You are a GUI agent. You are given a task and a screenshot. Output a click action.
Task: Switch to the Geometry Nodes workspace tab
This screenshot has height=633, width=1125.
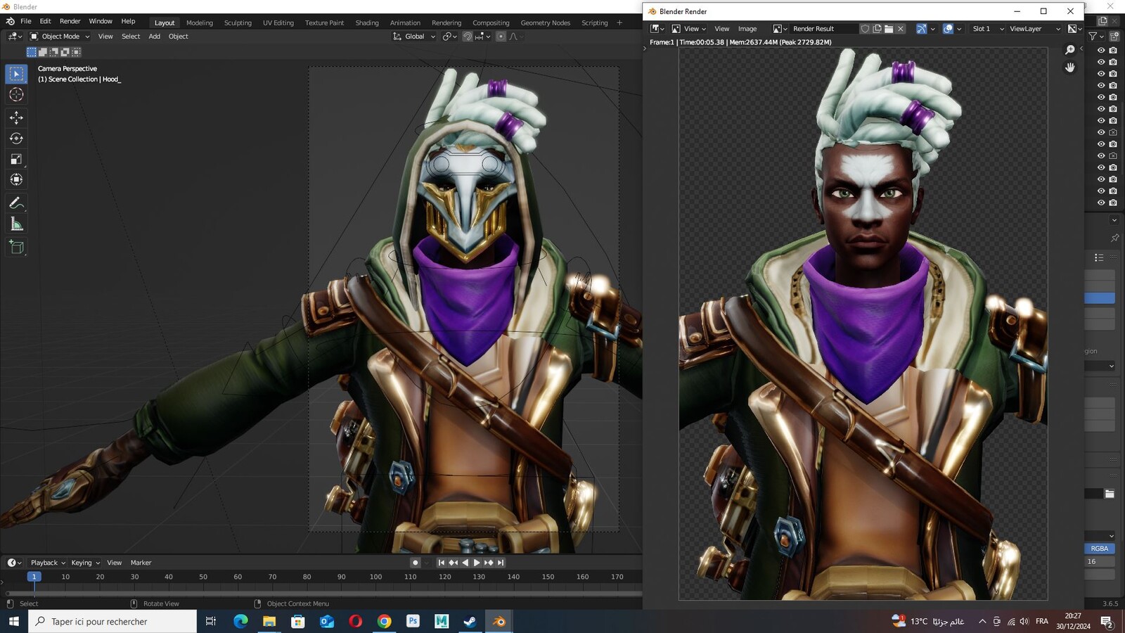click(x=546, y=23)
